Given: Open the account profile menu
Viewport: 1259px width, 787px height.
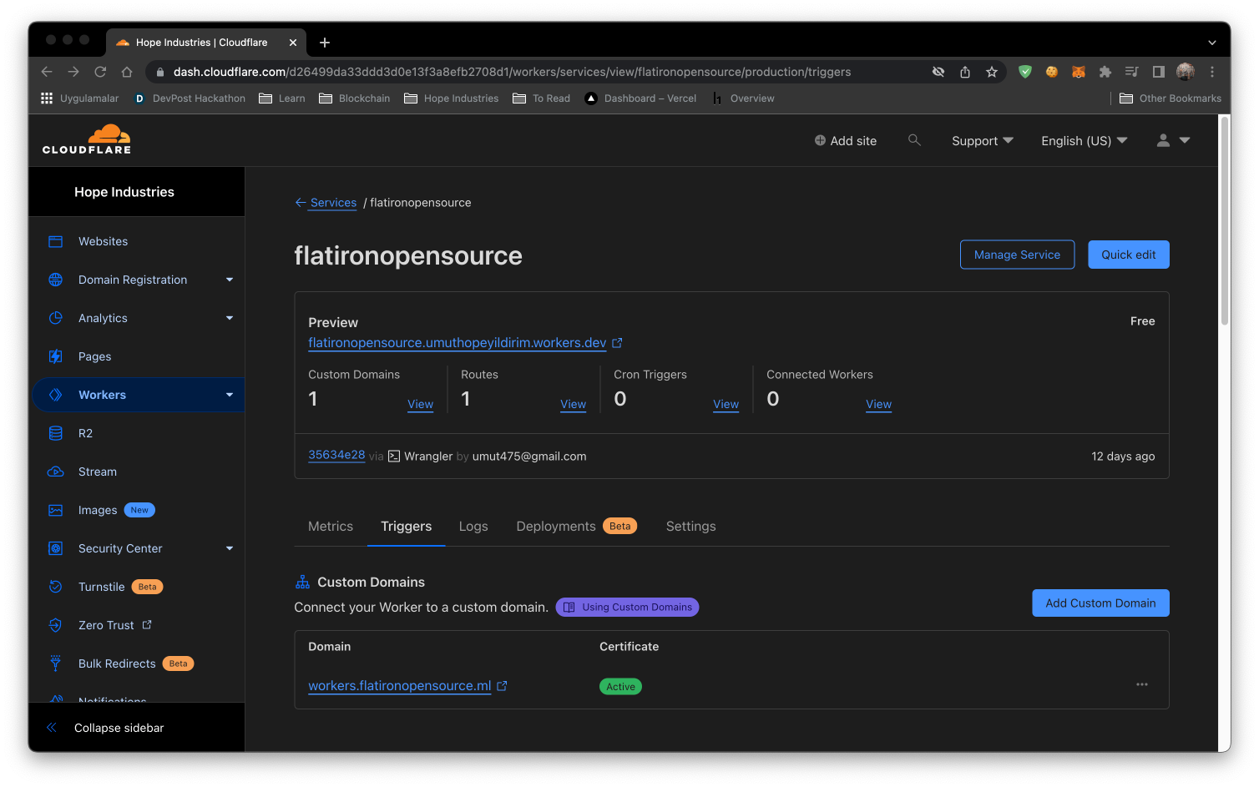Looking at the screenshot, I should (x=1172, y=140).
